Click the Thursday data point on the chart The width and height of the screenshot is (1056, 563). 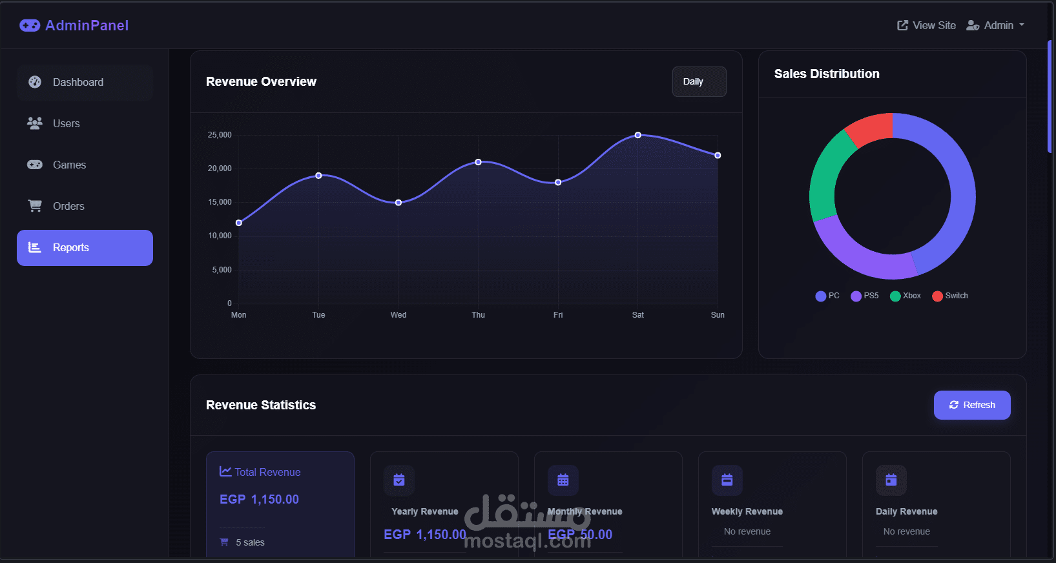[479, 162]
